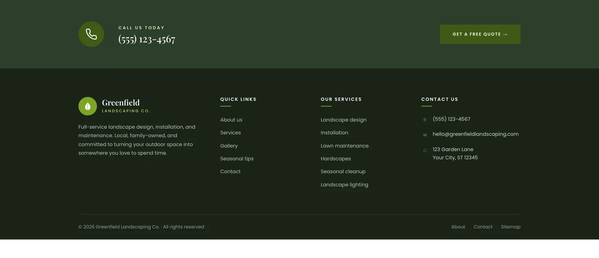Click the Landscaping Co. tagline under Greenfield
The width and height of the screenshot is (599, 258).
(126, 111)
